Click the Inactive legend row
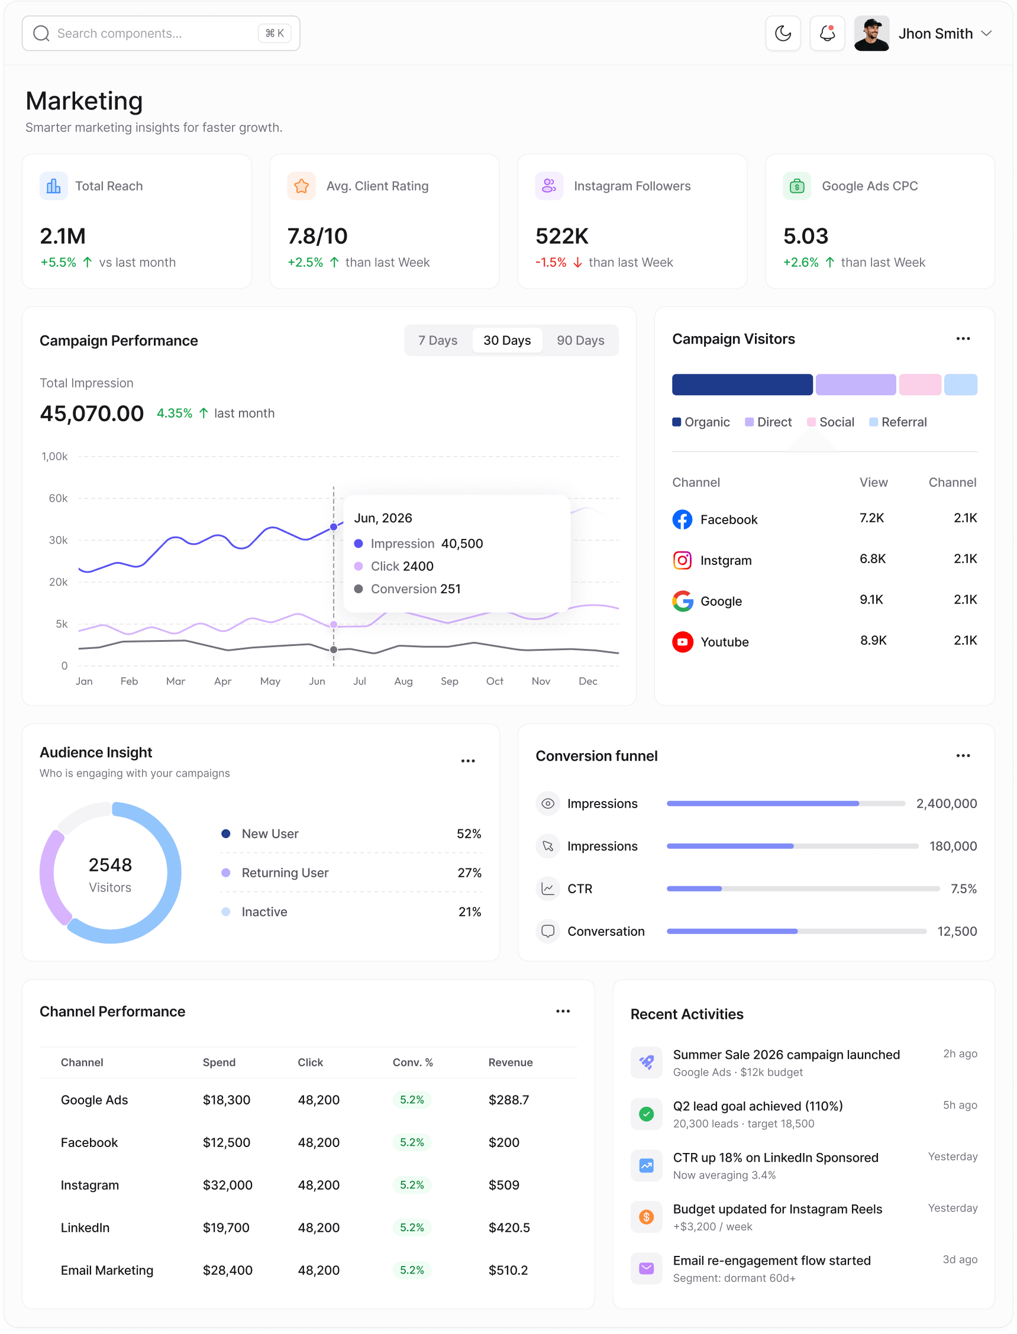 (351, 912)
